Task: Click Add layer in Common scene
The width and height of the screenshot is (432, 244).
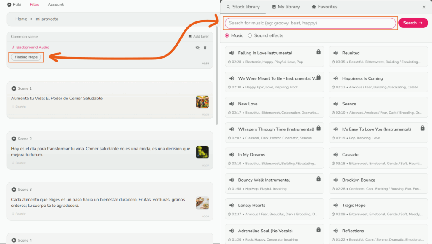Action: pos(198,37)
